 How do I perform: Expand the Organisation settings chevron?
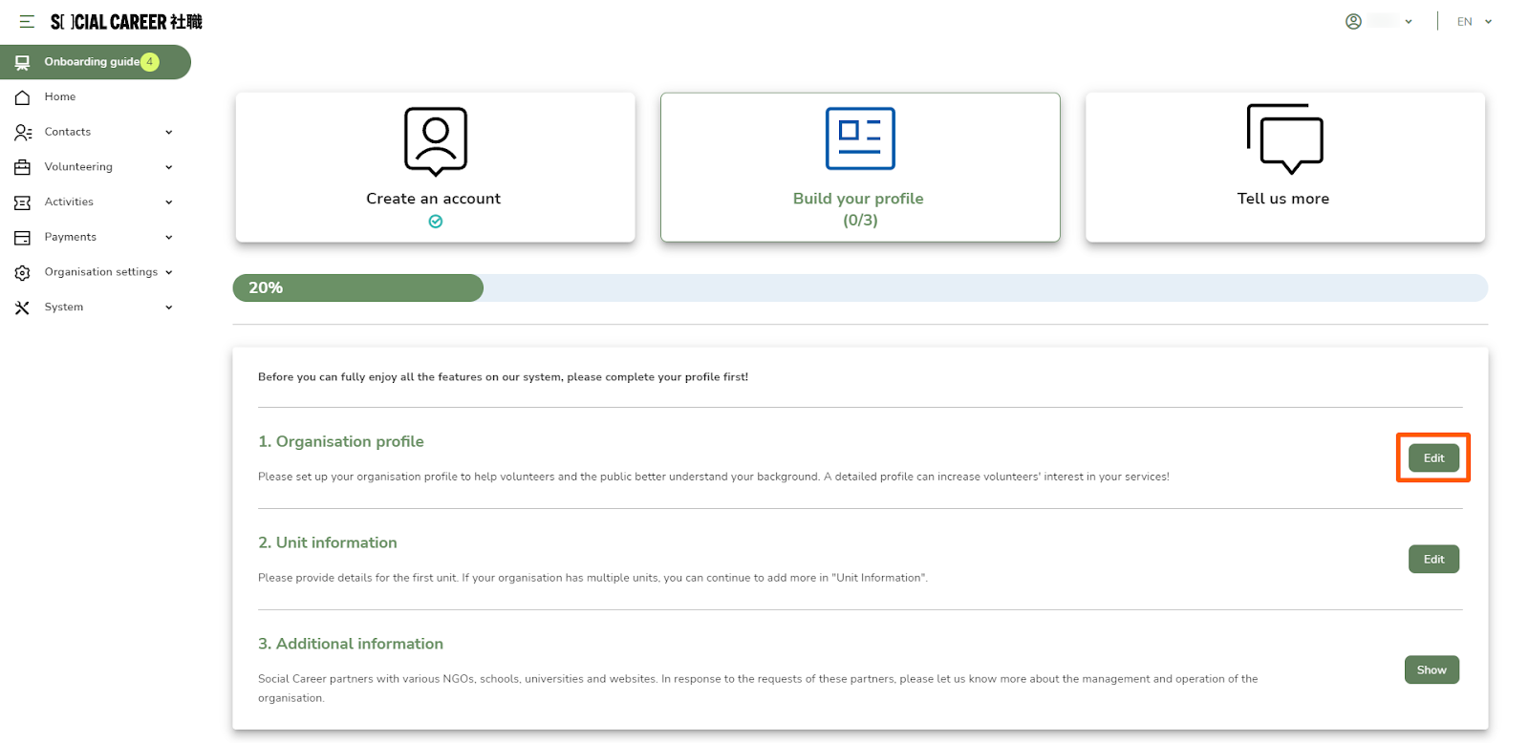[x=169, y=272]
